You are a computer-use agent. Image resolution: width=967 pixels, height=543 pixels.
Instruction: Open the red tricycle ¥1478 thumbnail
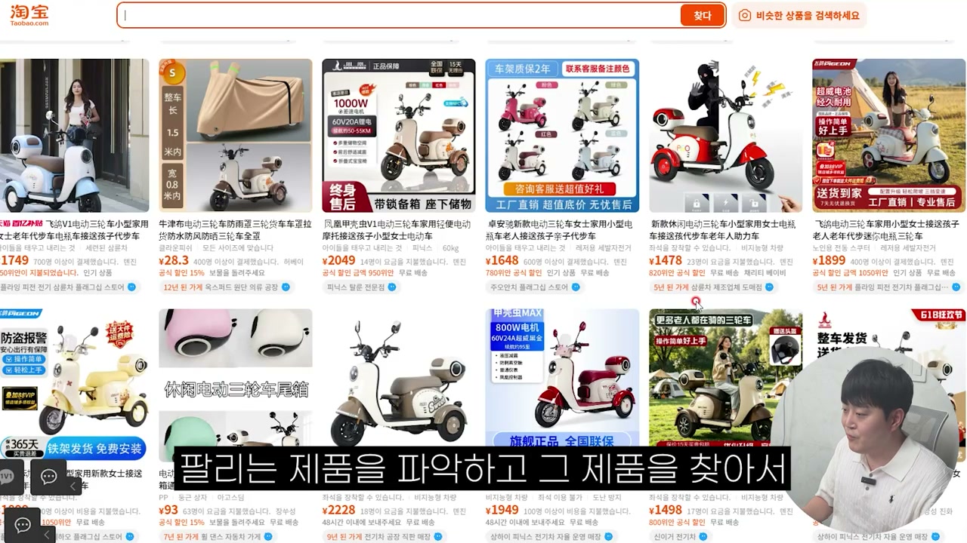(725, 136)
